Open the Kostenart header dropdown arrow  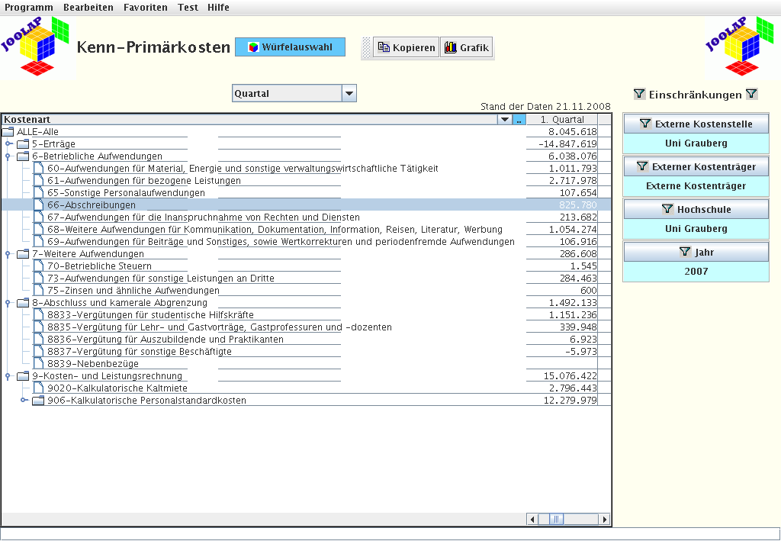504,120
